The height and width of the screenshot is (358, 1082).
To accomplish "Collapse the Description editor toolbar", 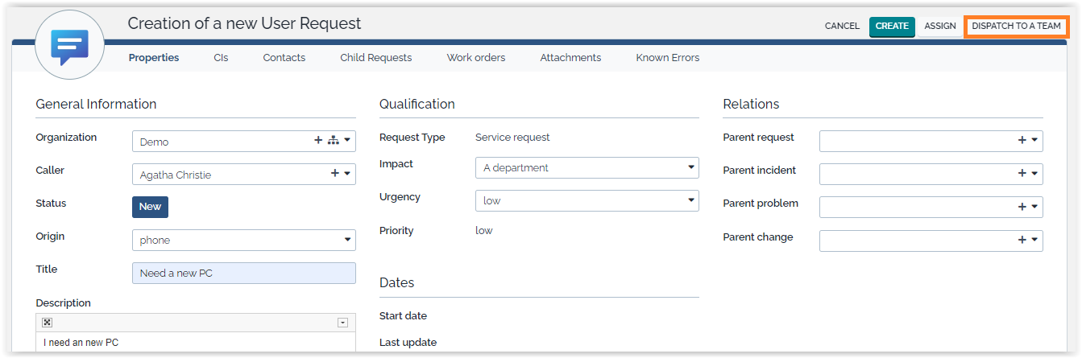I will click(x=342, y=323).
